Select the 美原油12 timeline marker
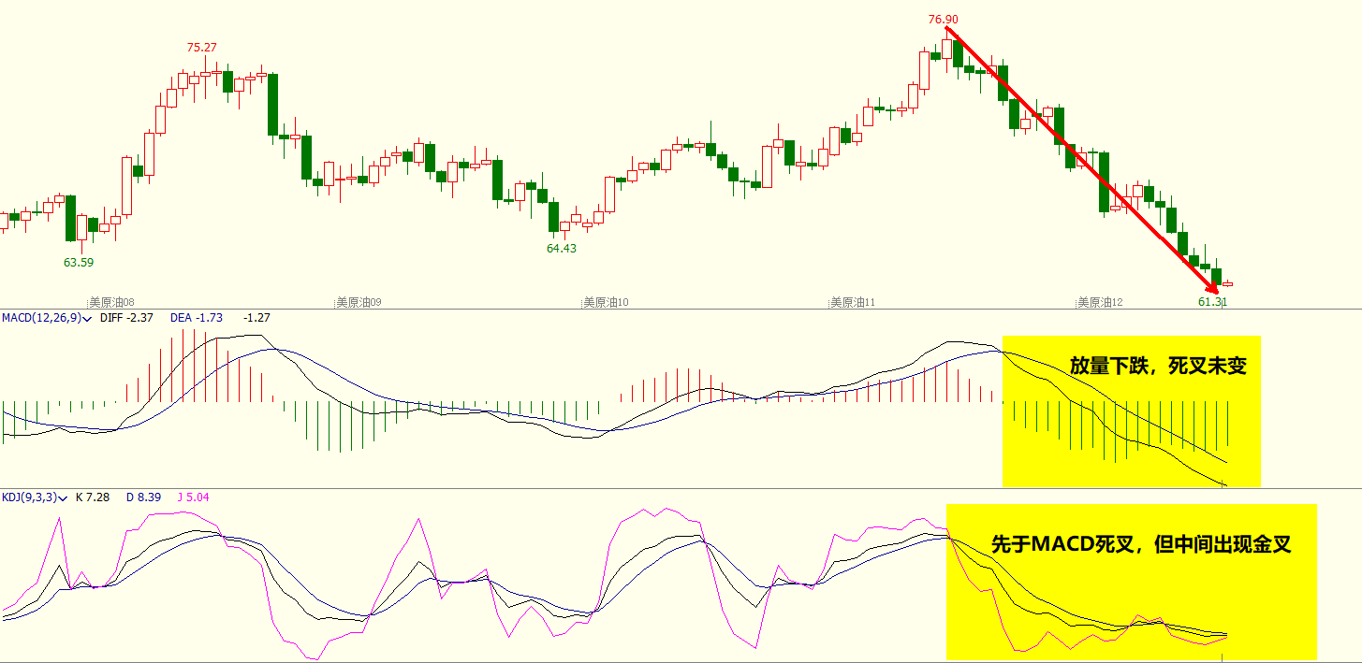1362x663 pixels. [x=1100, y=302]
